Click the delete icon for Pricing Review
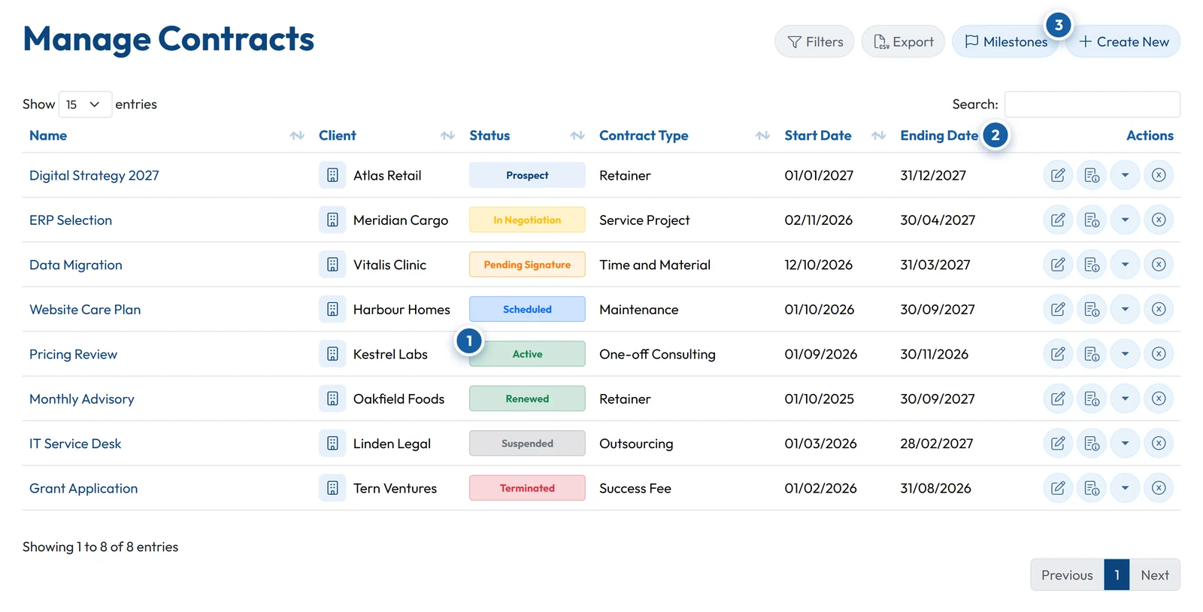The image size is (1203, 612). [1159, 354]
